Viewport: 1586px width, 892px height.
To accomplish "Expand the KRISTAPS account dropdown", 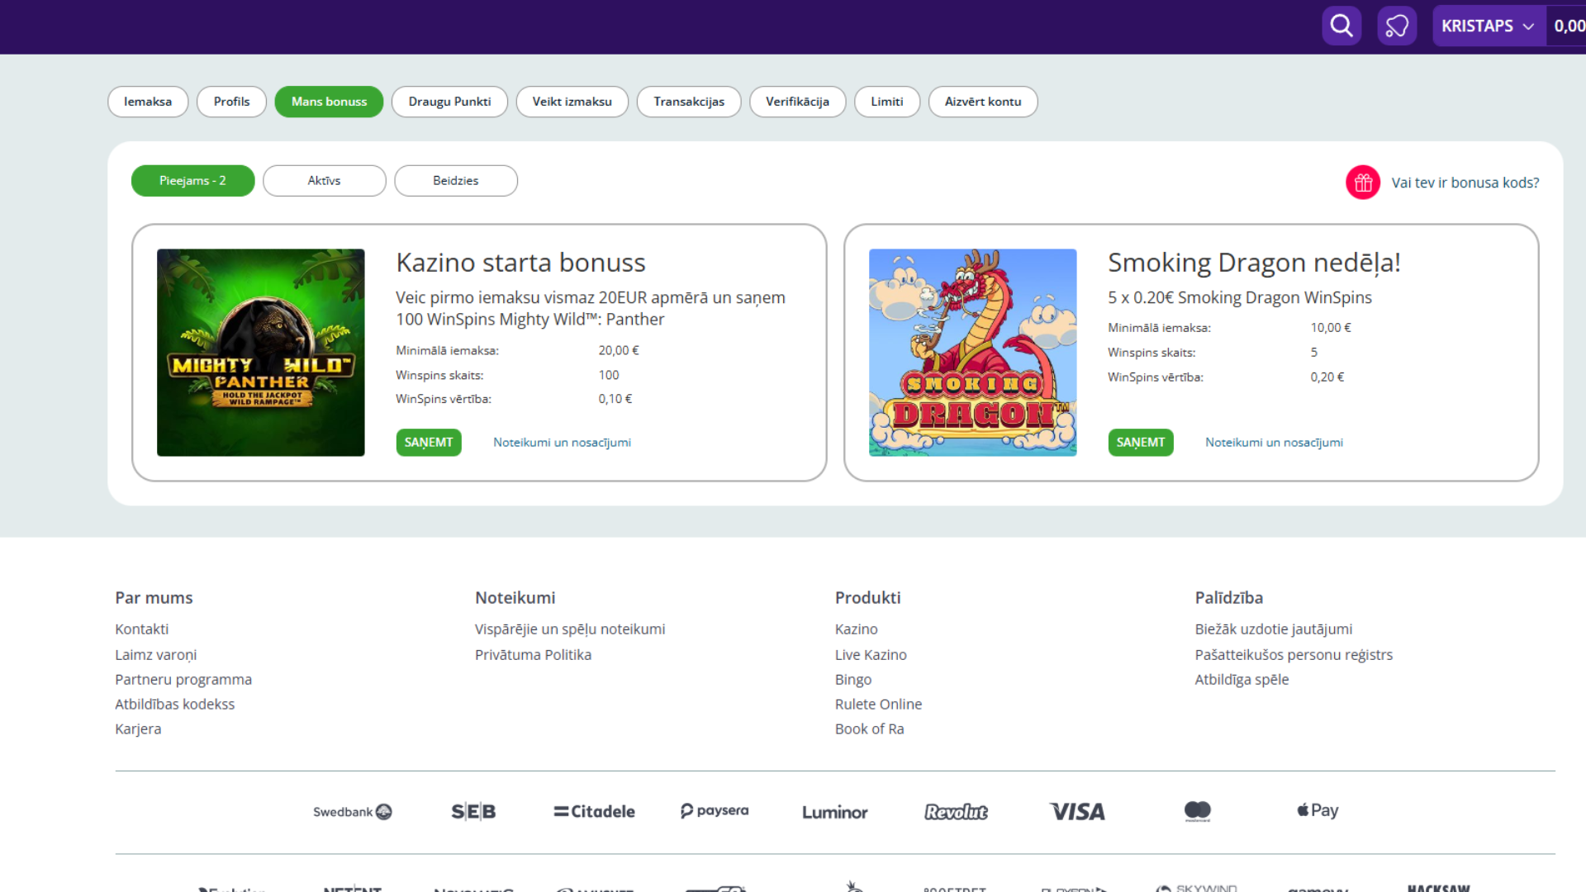I will pos(1488,26).
